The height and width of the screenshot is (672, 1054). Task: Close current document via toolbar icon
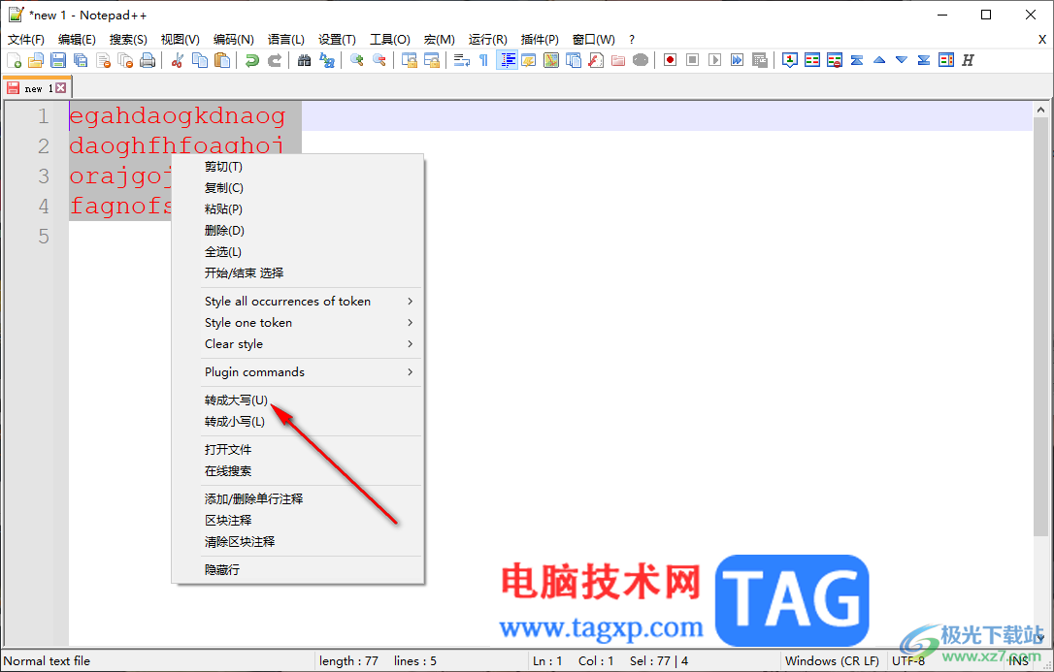click(104, 60)
